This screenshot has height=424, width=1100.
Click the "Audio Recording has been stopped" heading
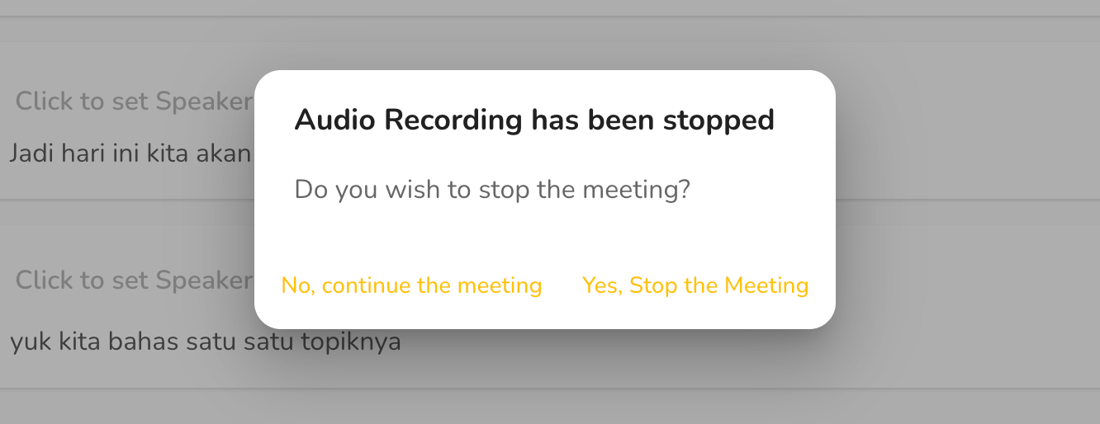(x=534, y=120)
